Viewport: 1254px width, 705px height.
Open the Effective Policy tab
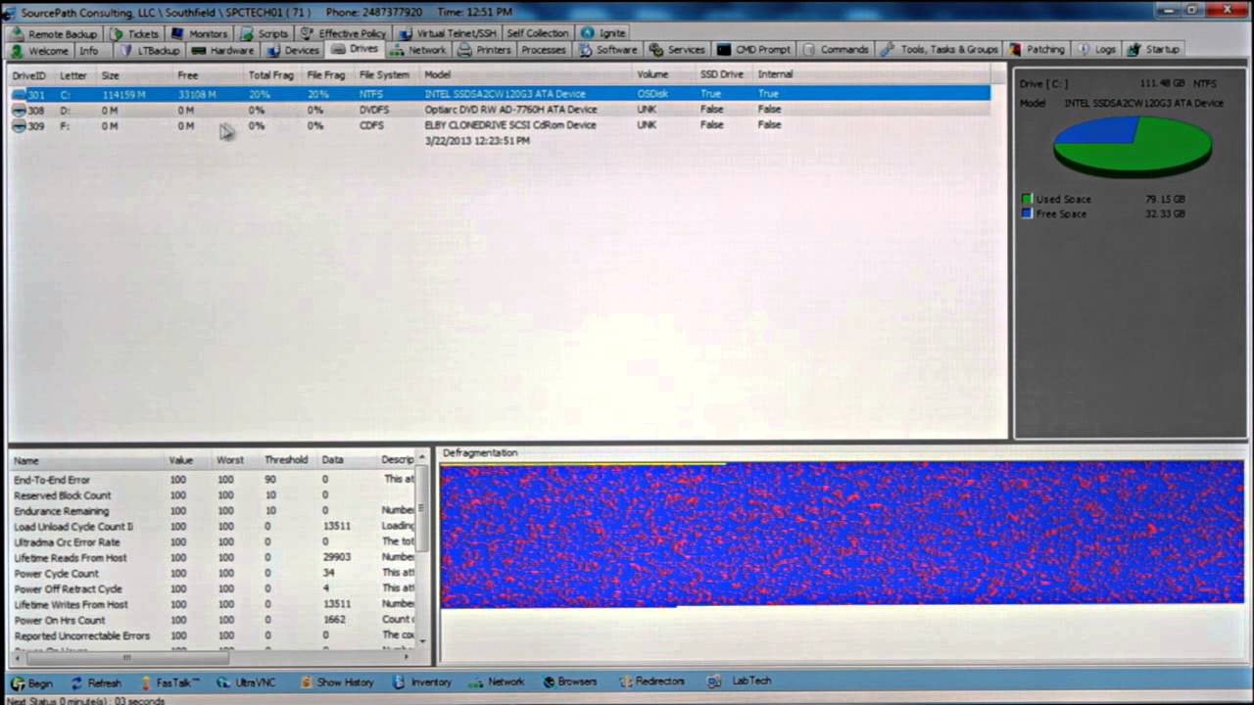[x=344, y=33]
